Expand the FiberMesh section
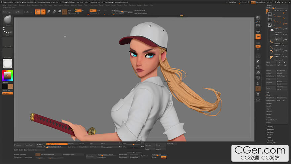The image size is (291, 164). (x=270, y=140)
